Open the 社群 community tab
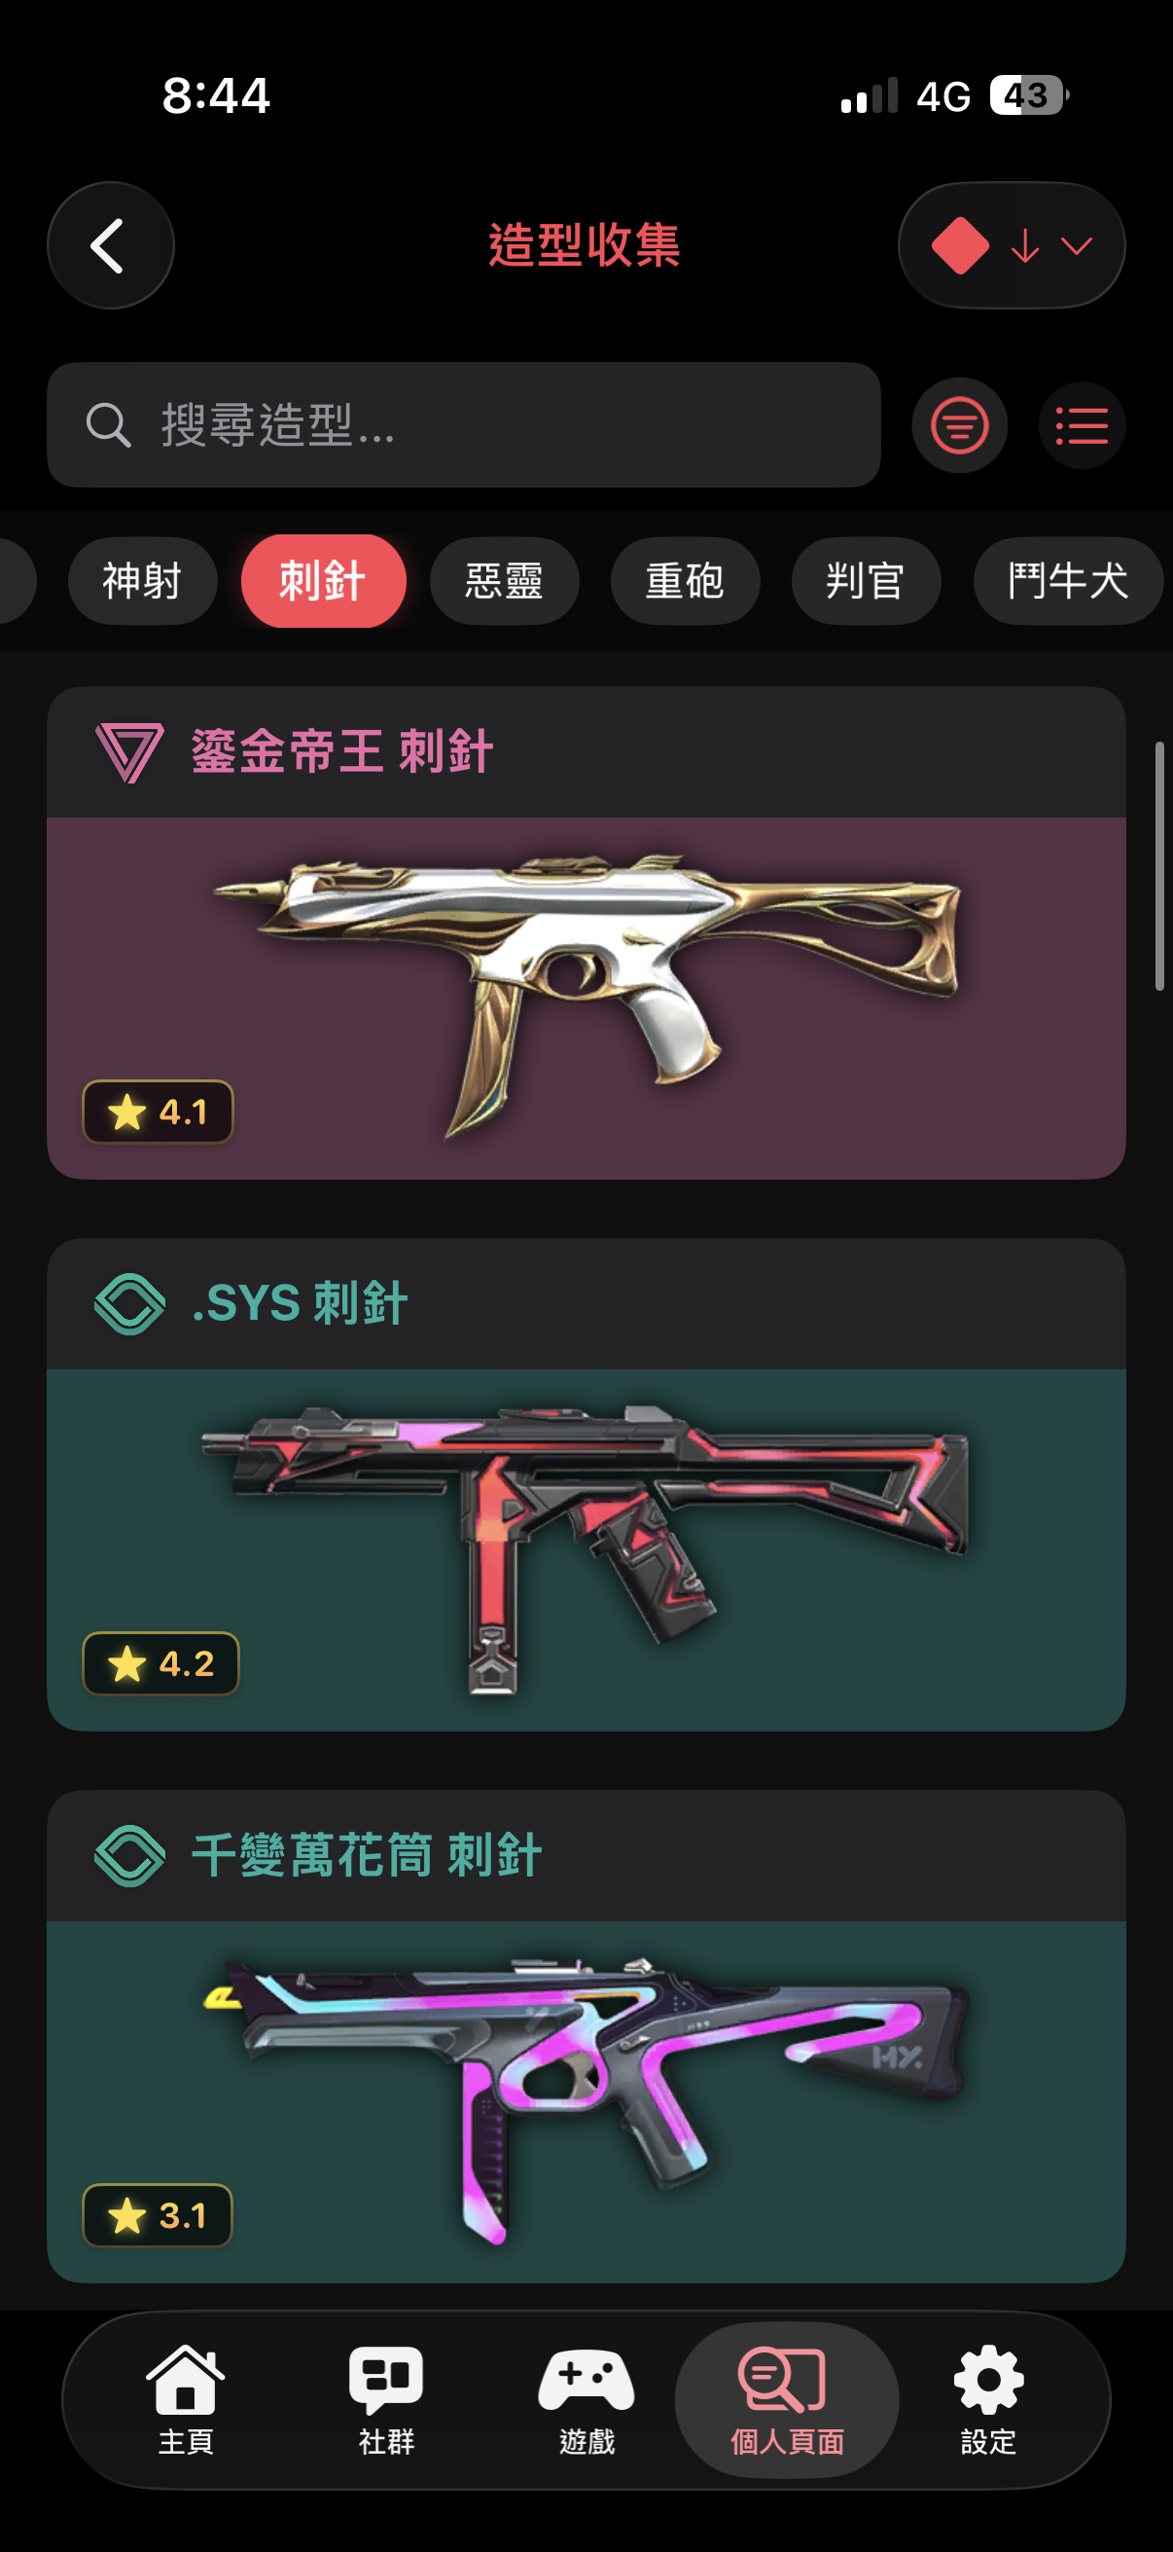The height and width of the screenshot is (2552, 1173). [386, 2398]
